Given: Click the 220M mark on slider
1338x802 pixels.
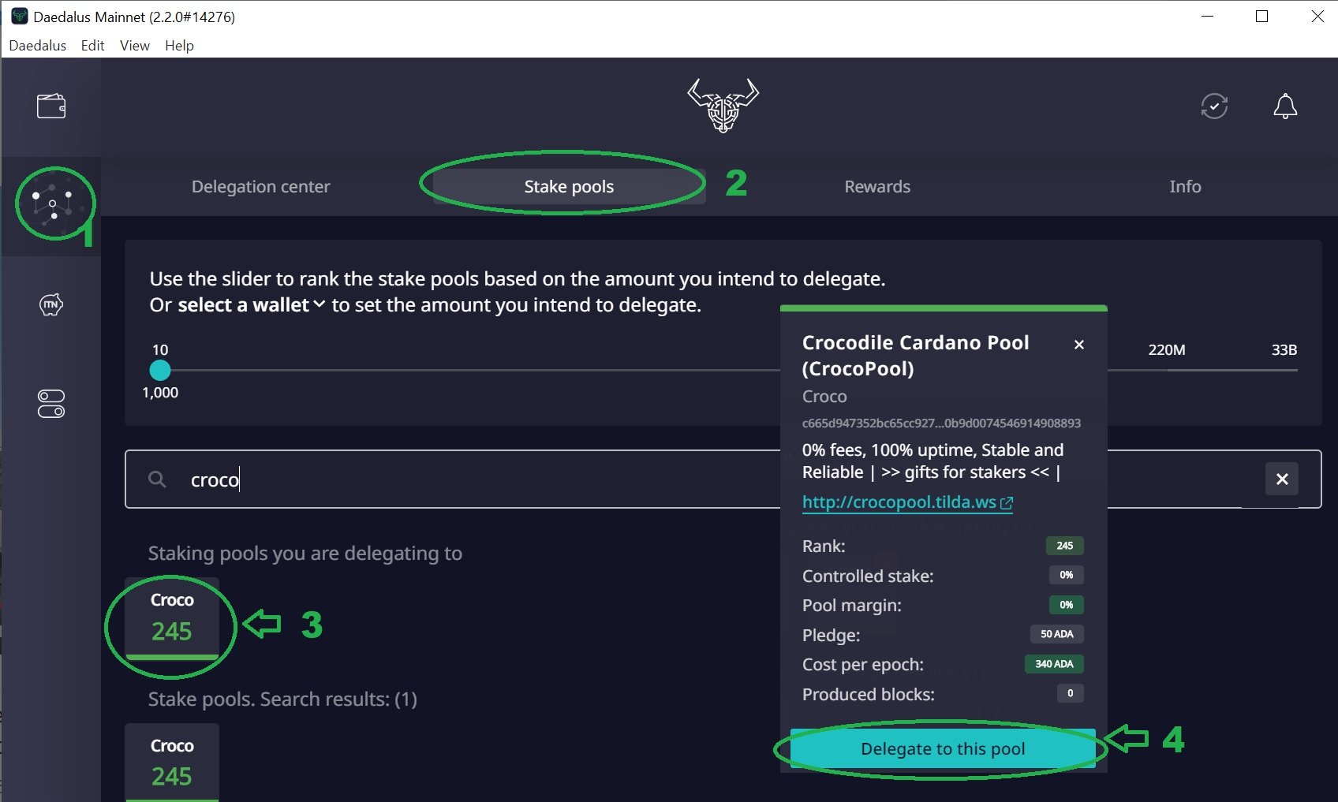Looking at the screenshot, I should point(1166,349).
